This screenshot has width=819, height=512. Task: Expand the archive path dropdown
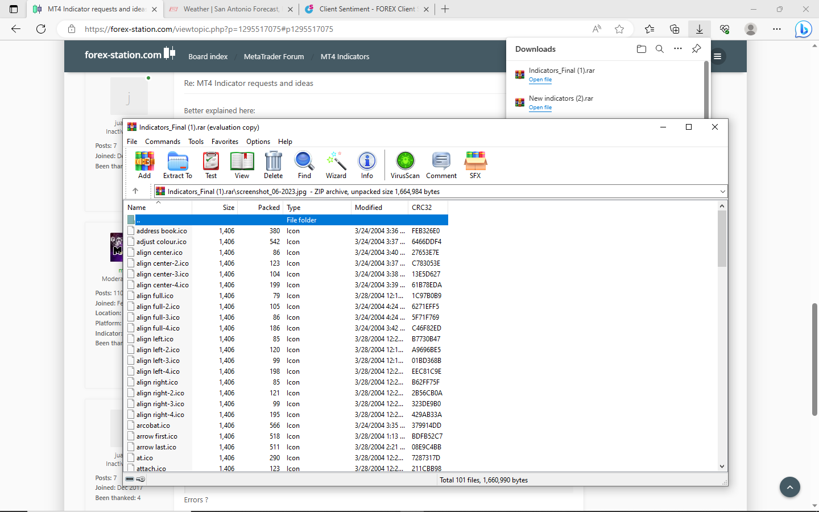coord(722,192)
